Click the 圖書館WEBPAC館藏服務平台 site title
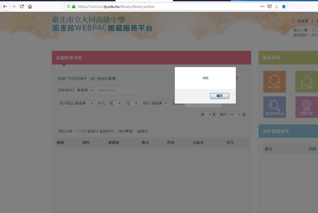318x213 pixels. (x=102, y=28)
